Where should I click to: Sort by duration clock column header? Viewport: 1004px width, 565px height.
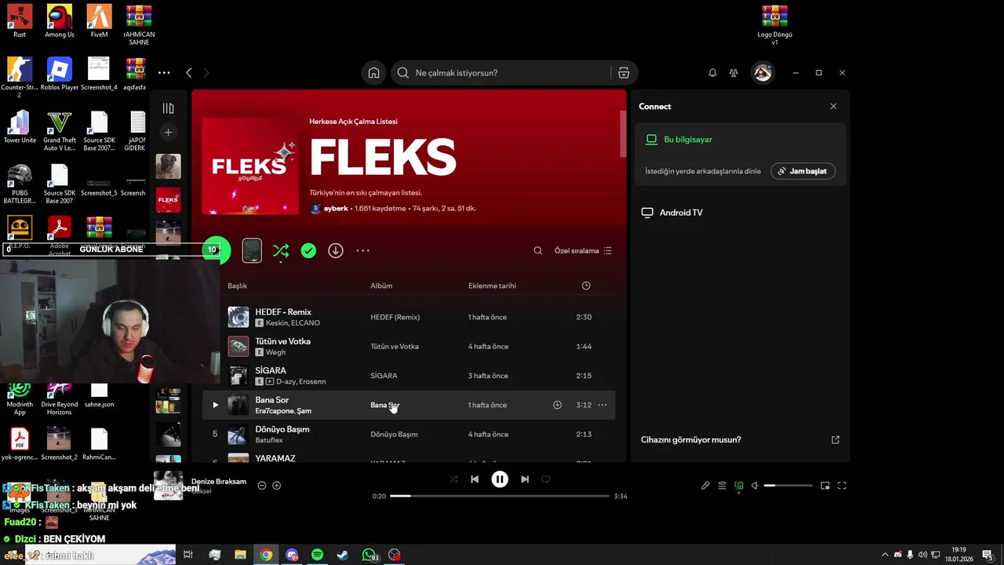[x=586, y=286]
